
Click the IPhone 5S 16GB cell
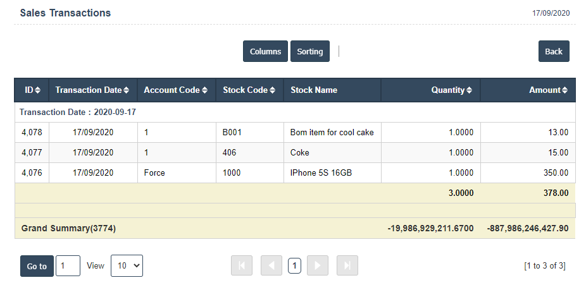pos(316,173)
